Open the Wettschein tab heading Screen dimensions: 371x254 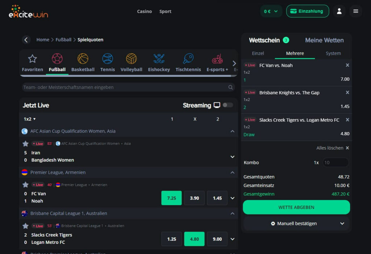point(264,40)
